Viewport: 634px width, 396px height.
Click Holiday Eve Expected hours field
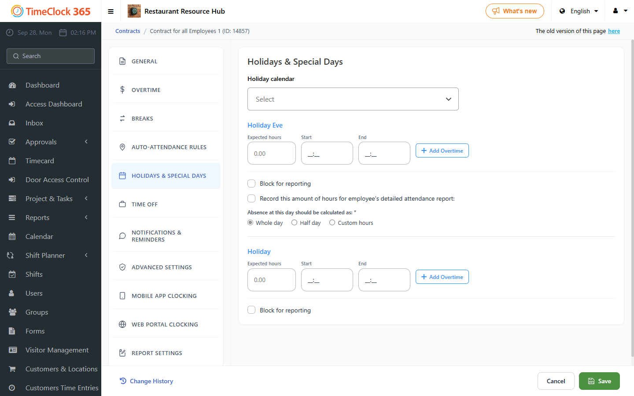(x=272, y=153)
